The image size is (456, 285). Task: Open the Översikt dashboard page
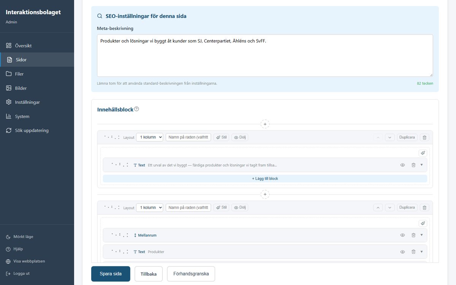coord(37,46)
